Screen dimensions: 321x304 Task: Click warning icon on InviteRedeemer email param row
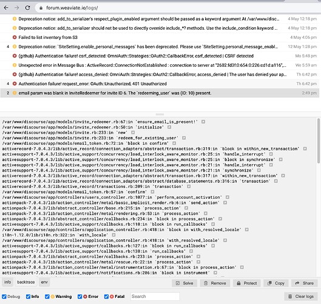(15, 93)
